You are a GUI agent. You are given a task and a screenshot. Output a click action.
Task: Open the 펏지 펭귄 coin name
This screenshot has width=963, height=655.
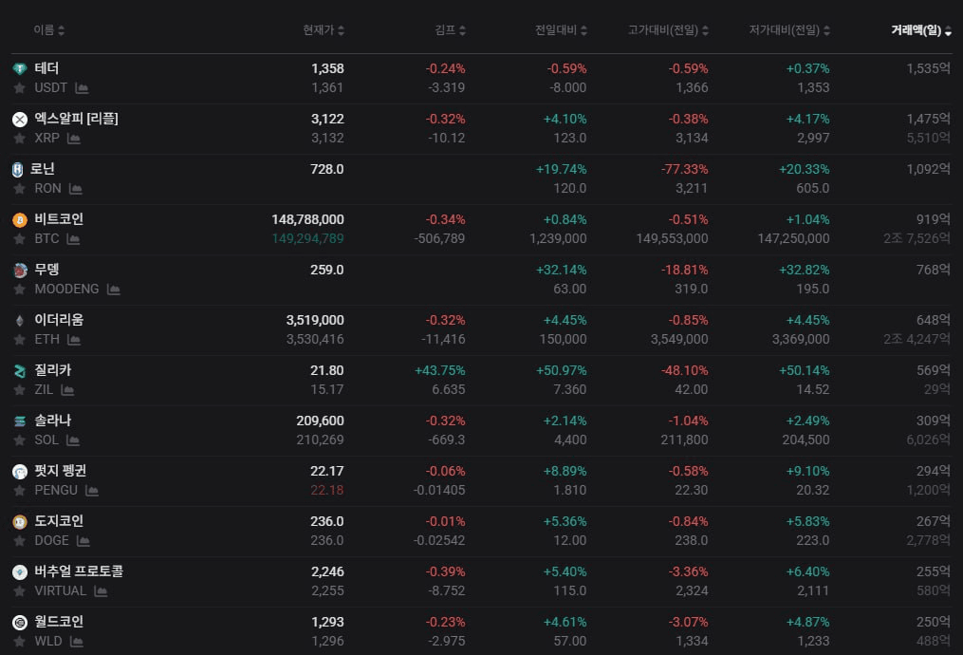coord(60,472)
